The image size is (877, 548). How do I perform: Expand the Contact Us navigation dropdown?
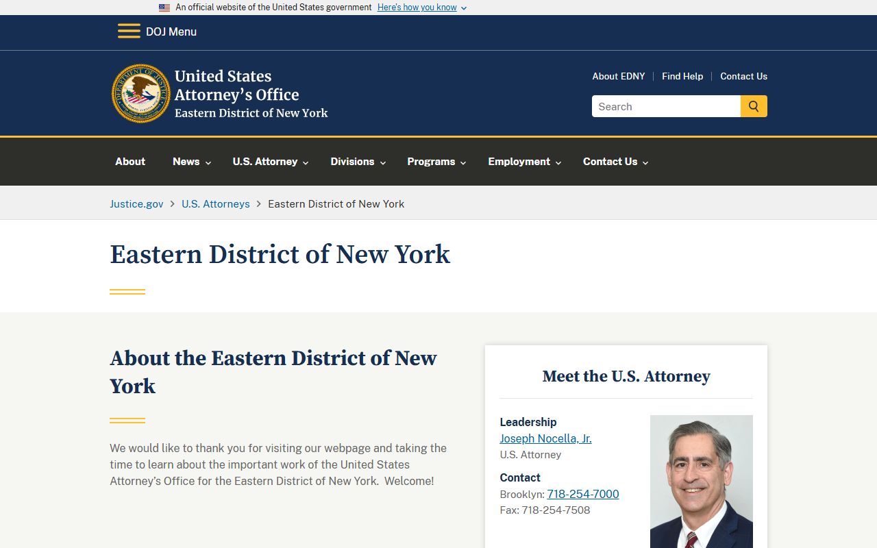click(615, 162)
